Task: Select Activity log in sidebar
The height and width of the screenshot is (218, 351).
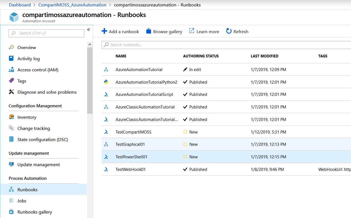Action: [28, 59]
